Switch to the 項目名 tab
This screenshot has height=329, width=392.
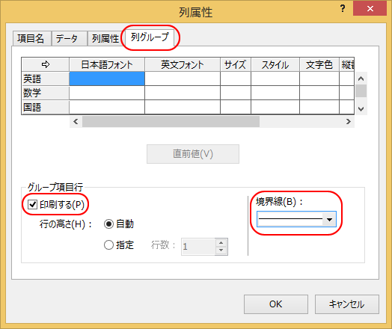[31, 39]
